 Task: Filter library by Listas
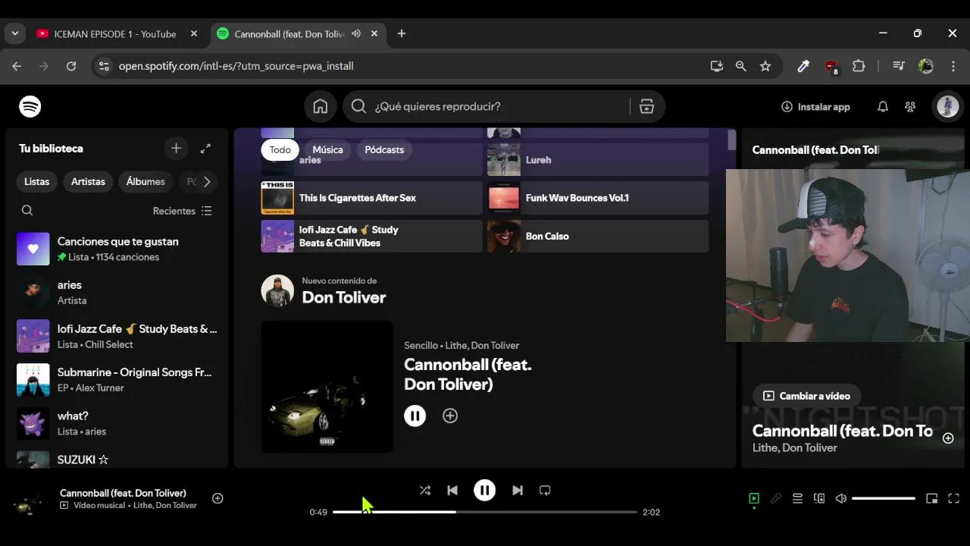click(x=36, y=182)
